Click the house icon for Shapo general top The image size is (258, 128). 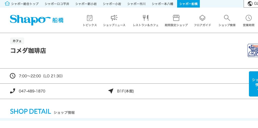7,4
